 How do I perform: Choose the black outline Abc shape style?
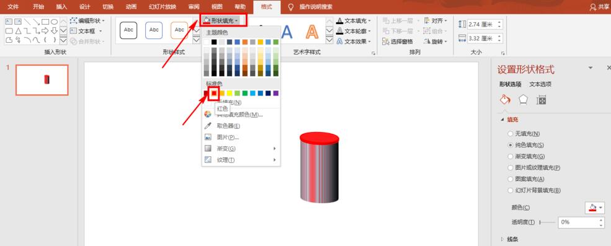(x=128, y=30)
